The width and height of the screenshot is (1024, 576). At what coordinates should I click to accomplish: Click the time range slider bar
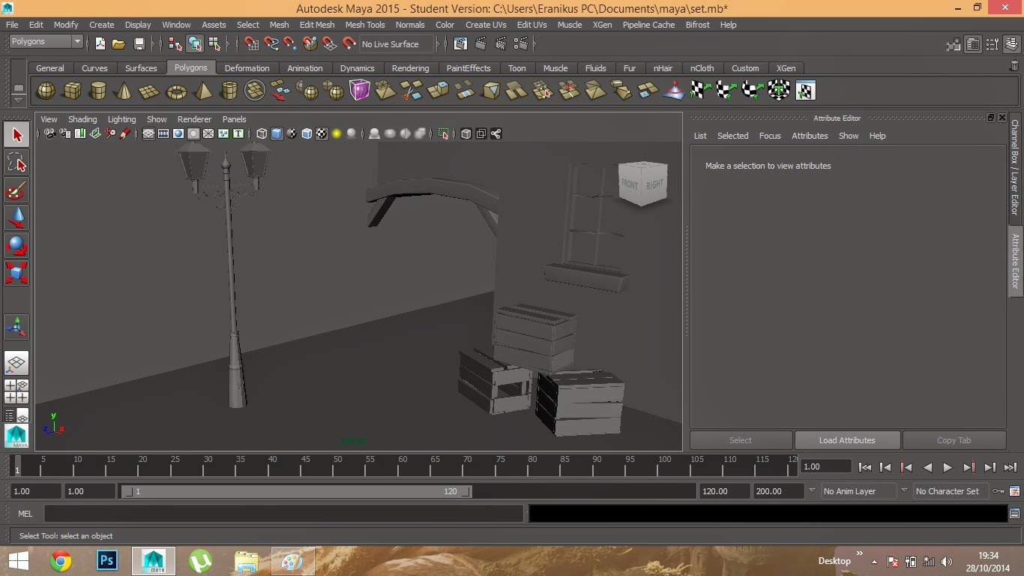[x=296, y=491]
